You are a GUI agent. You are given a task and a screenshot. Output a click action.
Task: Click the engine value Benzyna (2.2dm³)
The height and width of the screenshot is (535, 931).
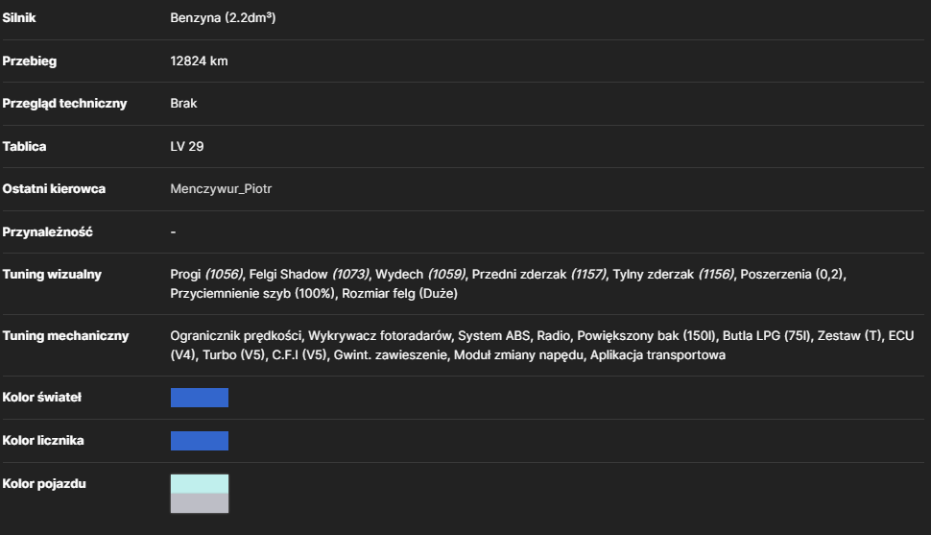pyautogui.click(x=223, y=18)
